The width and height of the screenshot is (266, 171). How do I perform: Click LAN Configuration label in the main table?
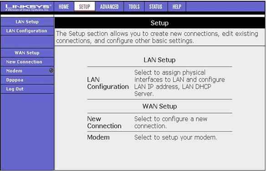pos(108,83)
